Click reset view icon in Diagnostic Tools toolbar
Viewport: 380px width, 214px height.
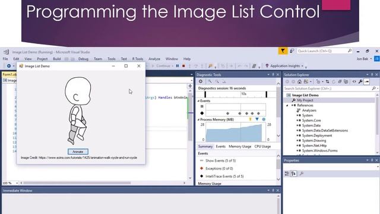coord(224,81)
